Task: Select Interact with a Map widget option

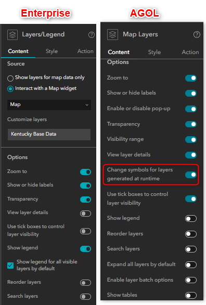Action: (10, 89)
